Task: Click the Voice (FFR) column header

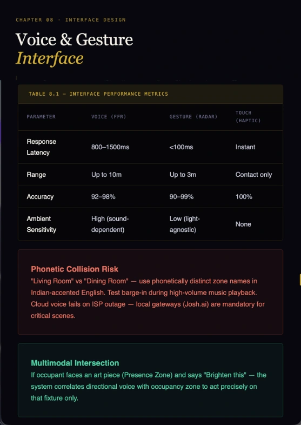Action: point(109,117)
